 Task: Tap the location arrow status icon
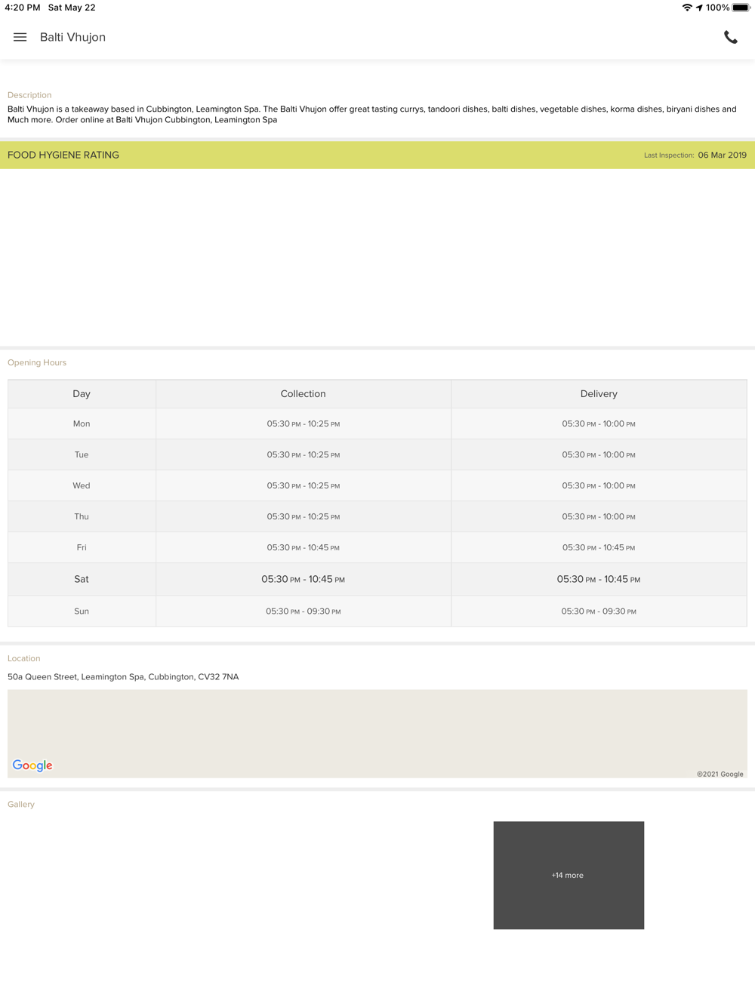pyautogui.click(x=699, y=8)
